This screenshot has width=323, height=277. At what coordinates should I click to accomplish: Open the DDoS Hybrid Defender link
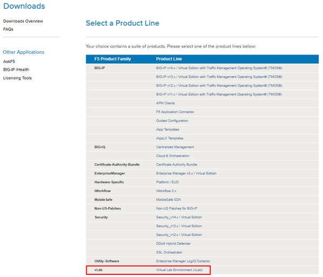tap(173, 244)
